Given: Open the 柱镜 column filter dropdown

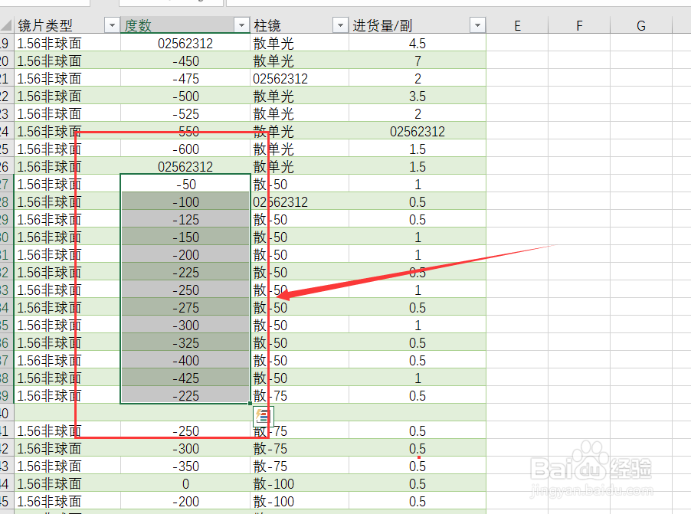Looking at the screenshot, I should [339, 25].
